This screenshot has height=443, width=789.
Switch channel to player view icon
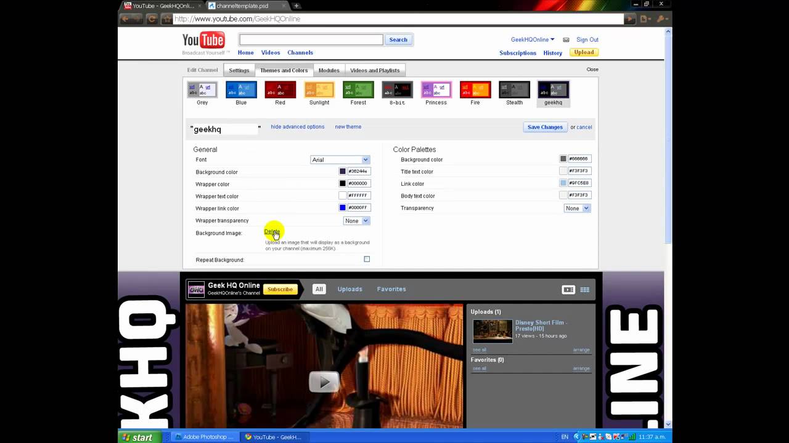568,290
